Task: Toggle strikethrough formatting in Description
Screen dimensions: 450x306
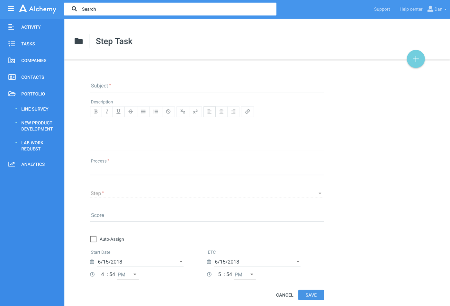Action: coord(130,112)
